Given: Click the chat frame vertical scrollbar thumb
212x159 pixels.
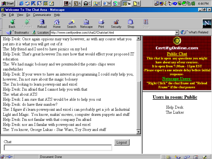Looking at the screenshot, I should [x=138, y=105].
